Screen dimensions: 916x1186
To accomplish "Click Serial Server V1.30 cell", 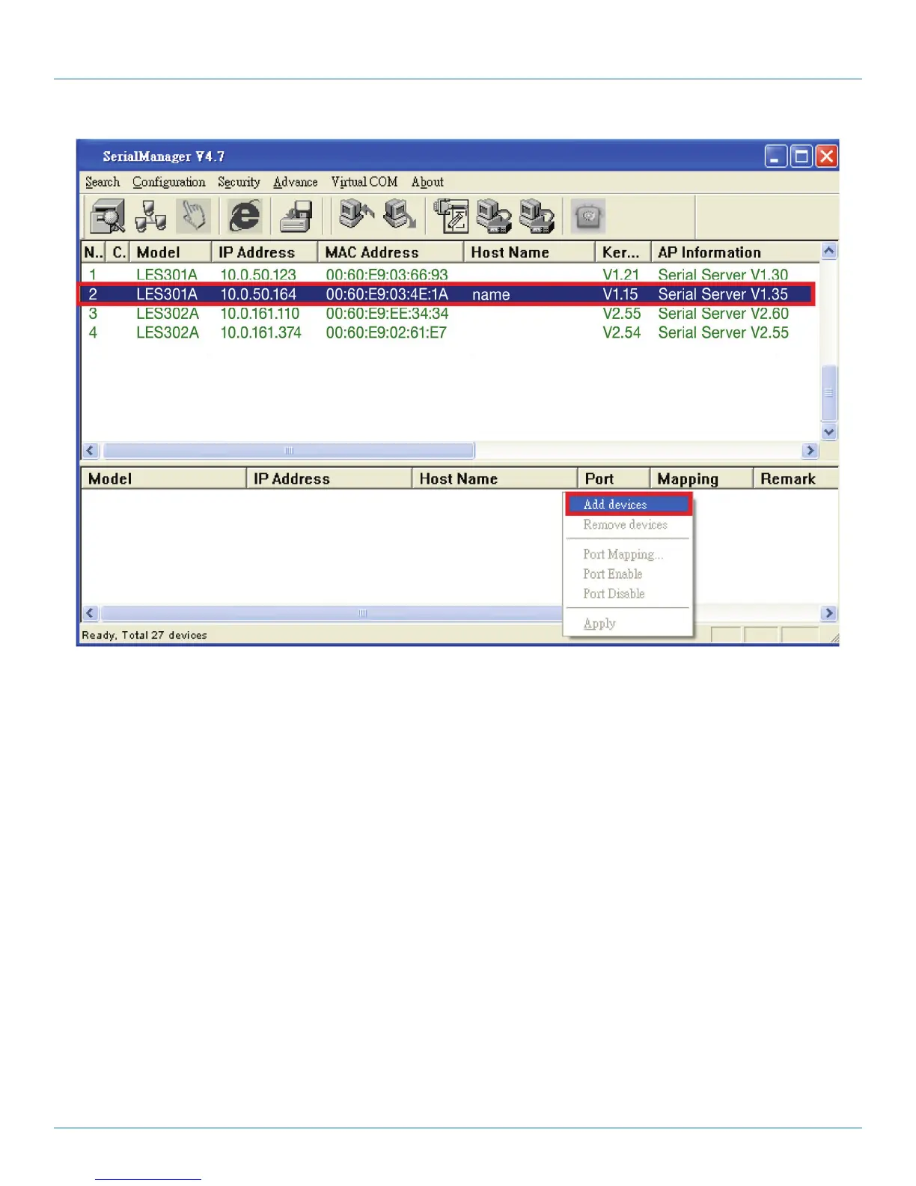I will pos(723,275).
